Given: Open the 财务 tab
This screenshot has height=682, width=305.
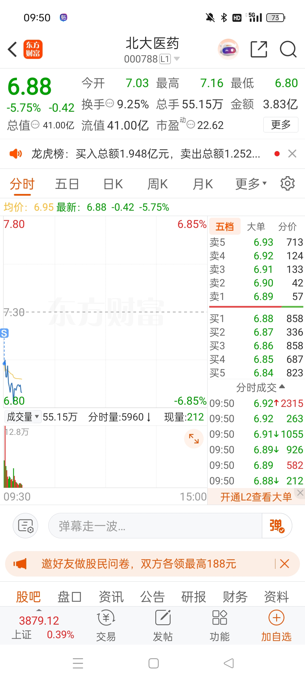Looking at the screenshot, I should 235,597.
